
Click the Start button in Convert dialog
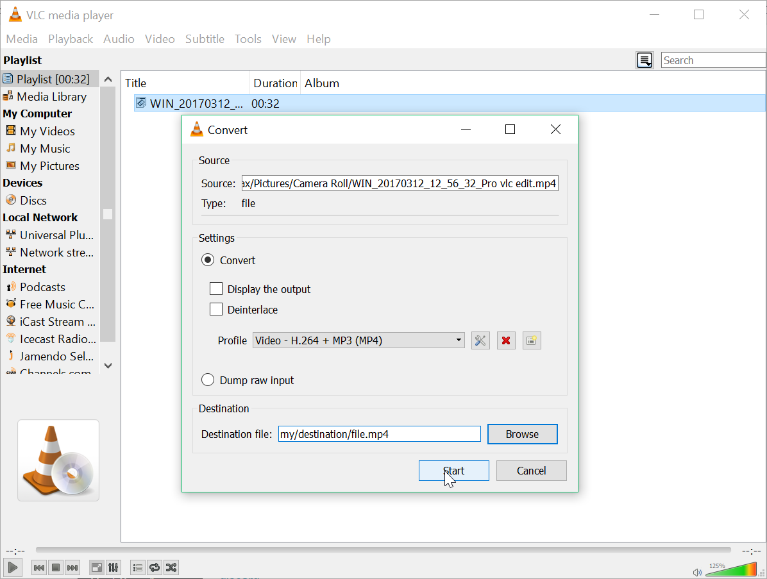click(453, 471)
